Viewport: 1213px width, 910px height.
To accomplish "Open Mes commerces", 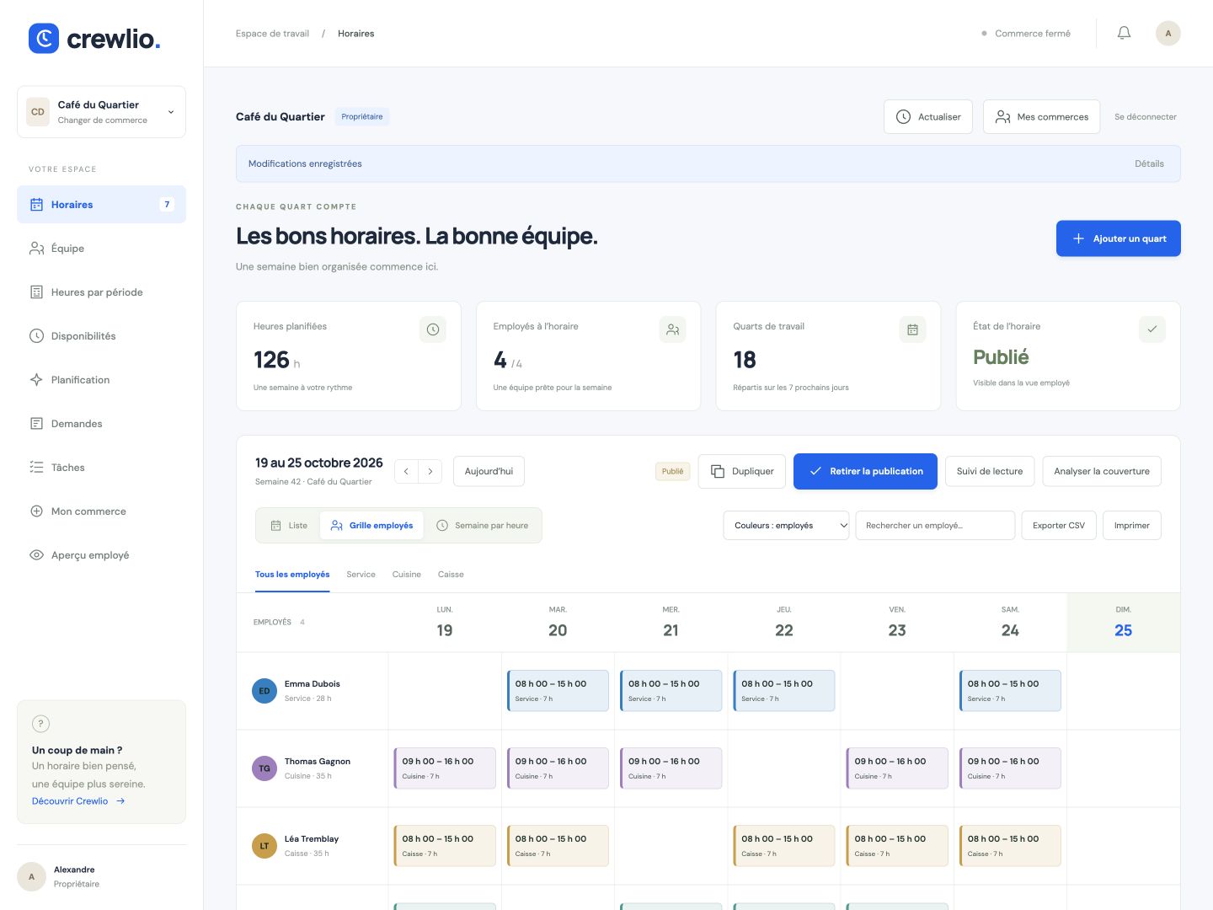I will pos(1041,117).
